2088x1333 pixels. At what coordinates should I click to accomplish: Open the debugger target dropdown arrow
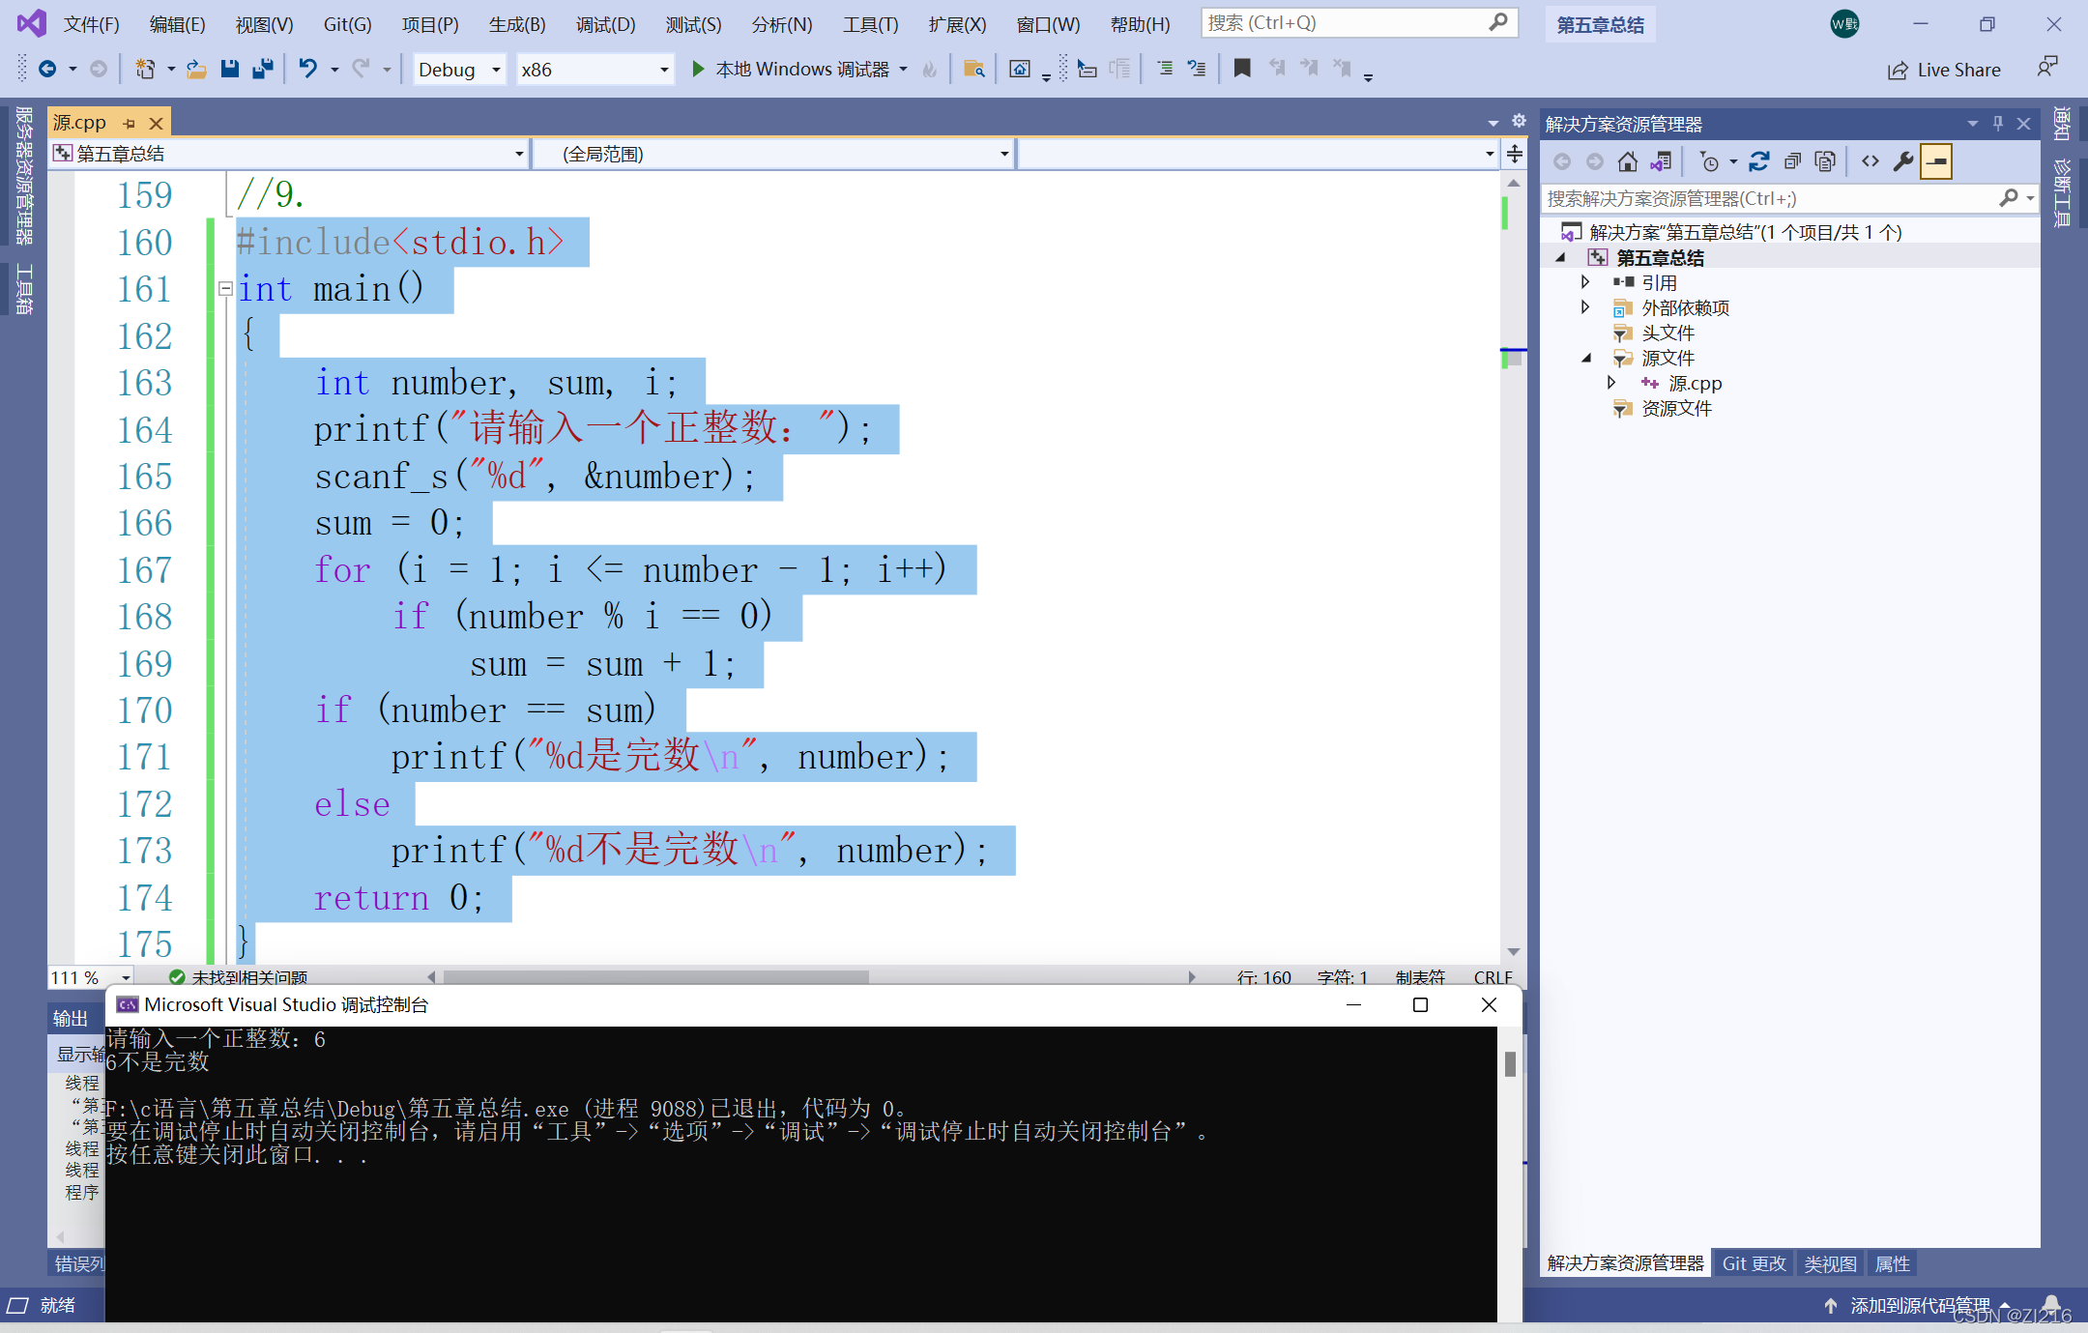tap(903, 69)
